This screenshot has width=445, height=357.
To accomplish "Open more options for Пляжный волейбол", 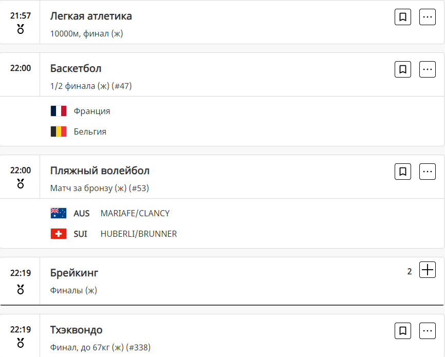I will [428, 172].
